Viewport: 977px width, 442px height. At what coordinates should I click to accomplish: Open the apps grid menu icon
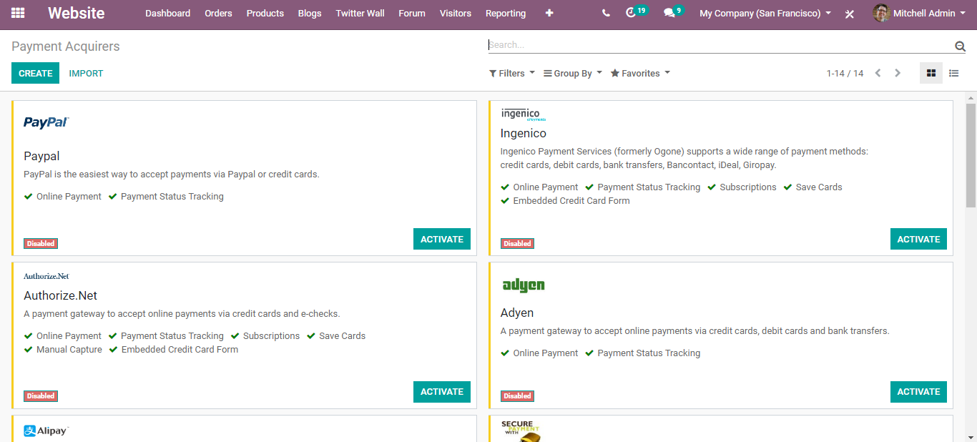coord(18,13)
